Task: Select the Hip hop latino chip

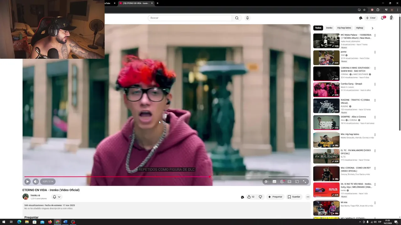Action: pos(344,28)
